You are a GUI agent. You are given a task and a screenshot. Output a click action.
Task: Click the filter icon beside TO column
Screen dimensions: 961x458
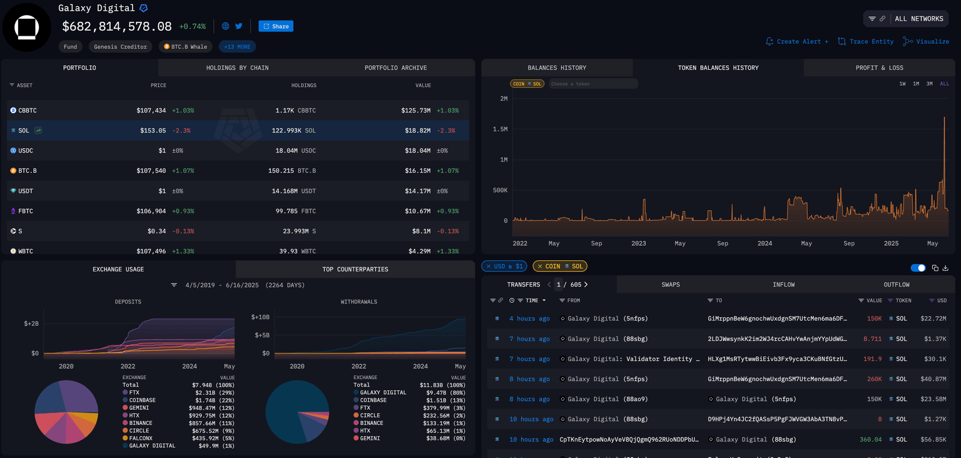[x=710, y=300]
